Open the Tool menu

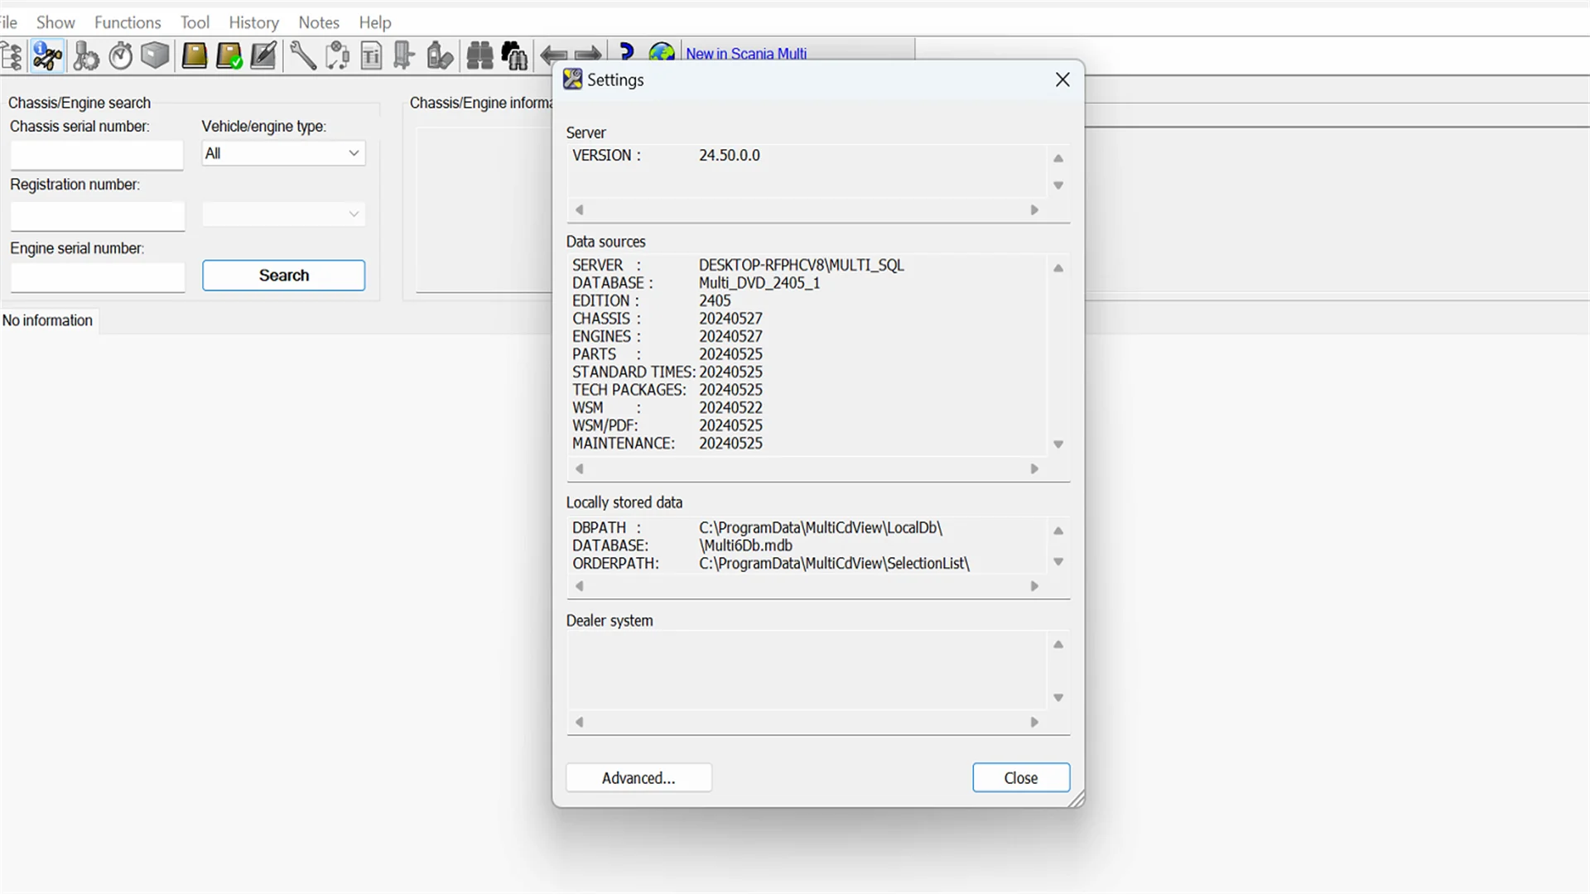click(195, 22)
